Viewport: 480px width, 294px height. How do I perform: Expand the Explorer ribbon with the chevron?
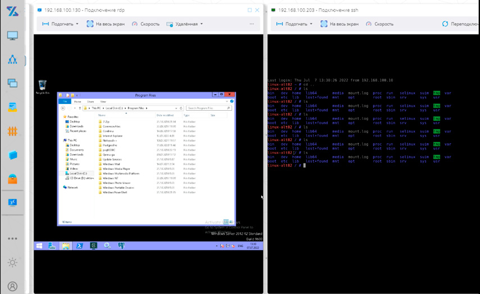click(x=227, y=101)
